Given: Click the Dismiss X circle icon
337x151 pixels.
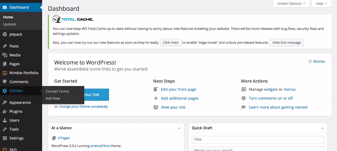Looking at the screenshot, I should point(310,61).
